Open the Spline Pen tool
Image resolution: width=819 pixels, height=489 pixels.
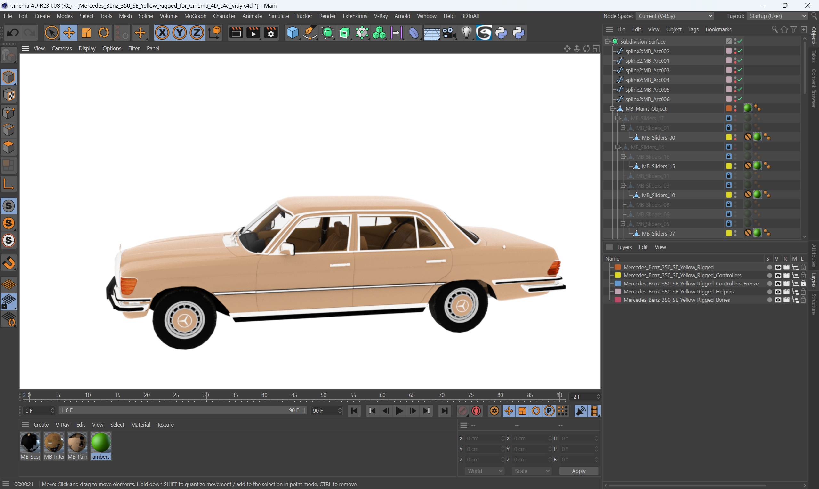click(x=310, y=33)
